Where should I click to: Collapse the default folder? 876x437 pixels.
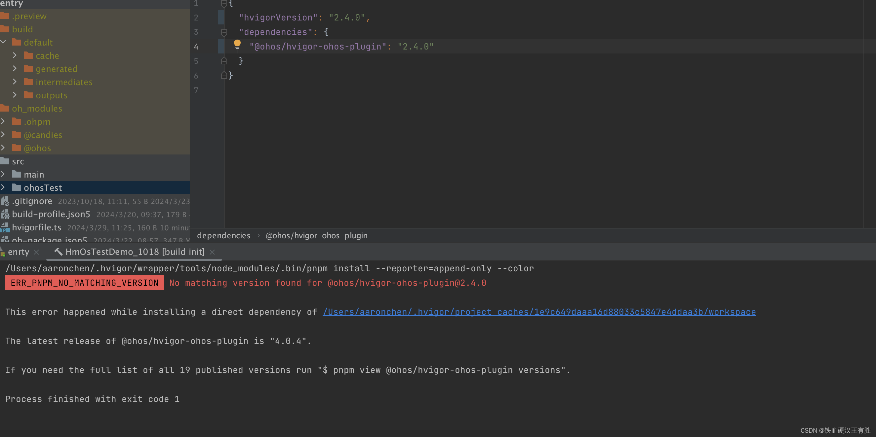click(3, 42)
